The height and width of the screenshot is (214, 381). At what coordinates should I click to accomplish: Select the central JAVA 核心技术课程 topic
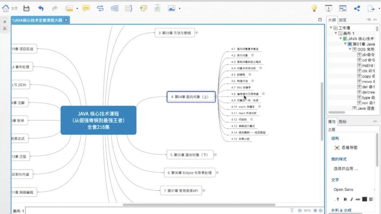coord(99,120)
